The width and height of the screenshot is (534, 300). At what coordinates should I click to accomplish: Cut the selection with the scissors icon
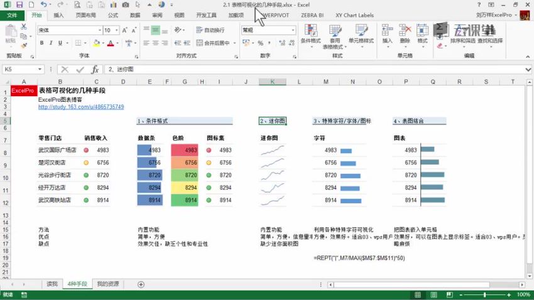tap(23, 26)
